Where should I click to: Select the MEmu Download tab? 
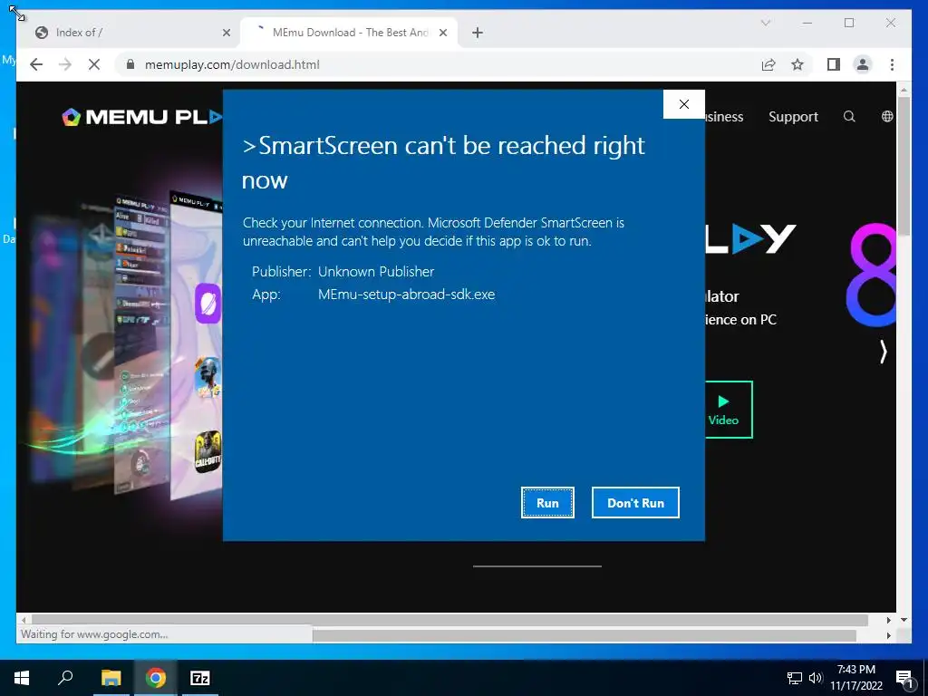349,33
